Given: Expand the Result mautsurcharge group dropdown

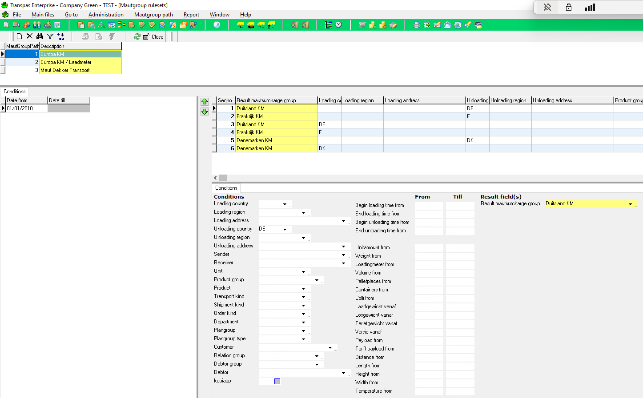Looking at the screenshot, I should [630, 204].
